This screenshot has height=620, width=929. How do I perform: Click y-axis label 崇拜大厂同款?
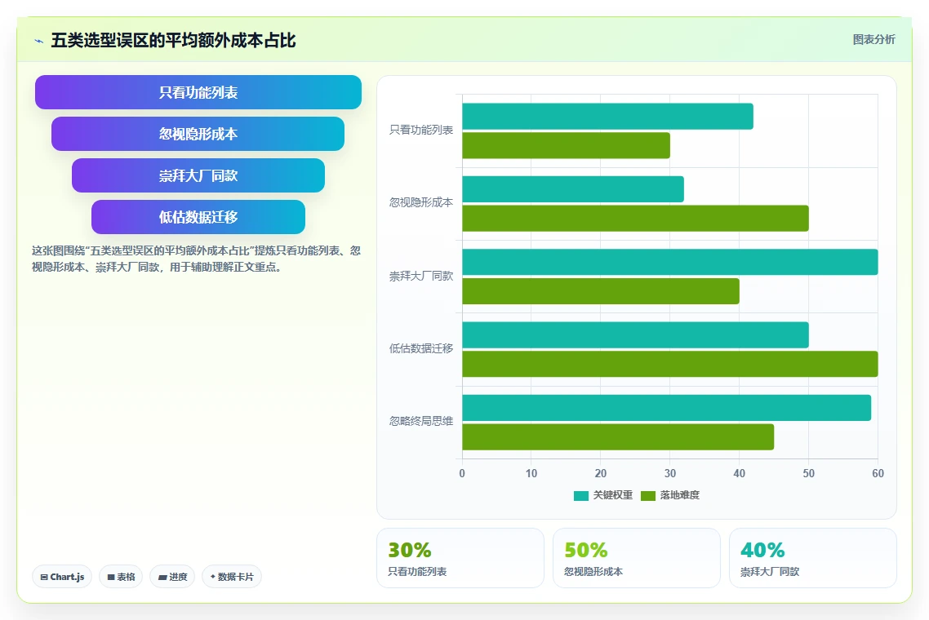click(x=420, y=276)
